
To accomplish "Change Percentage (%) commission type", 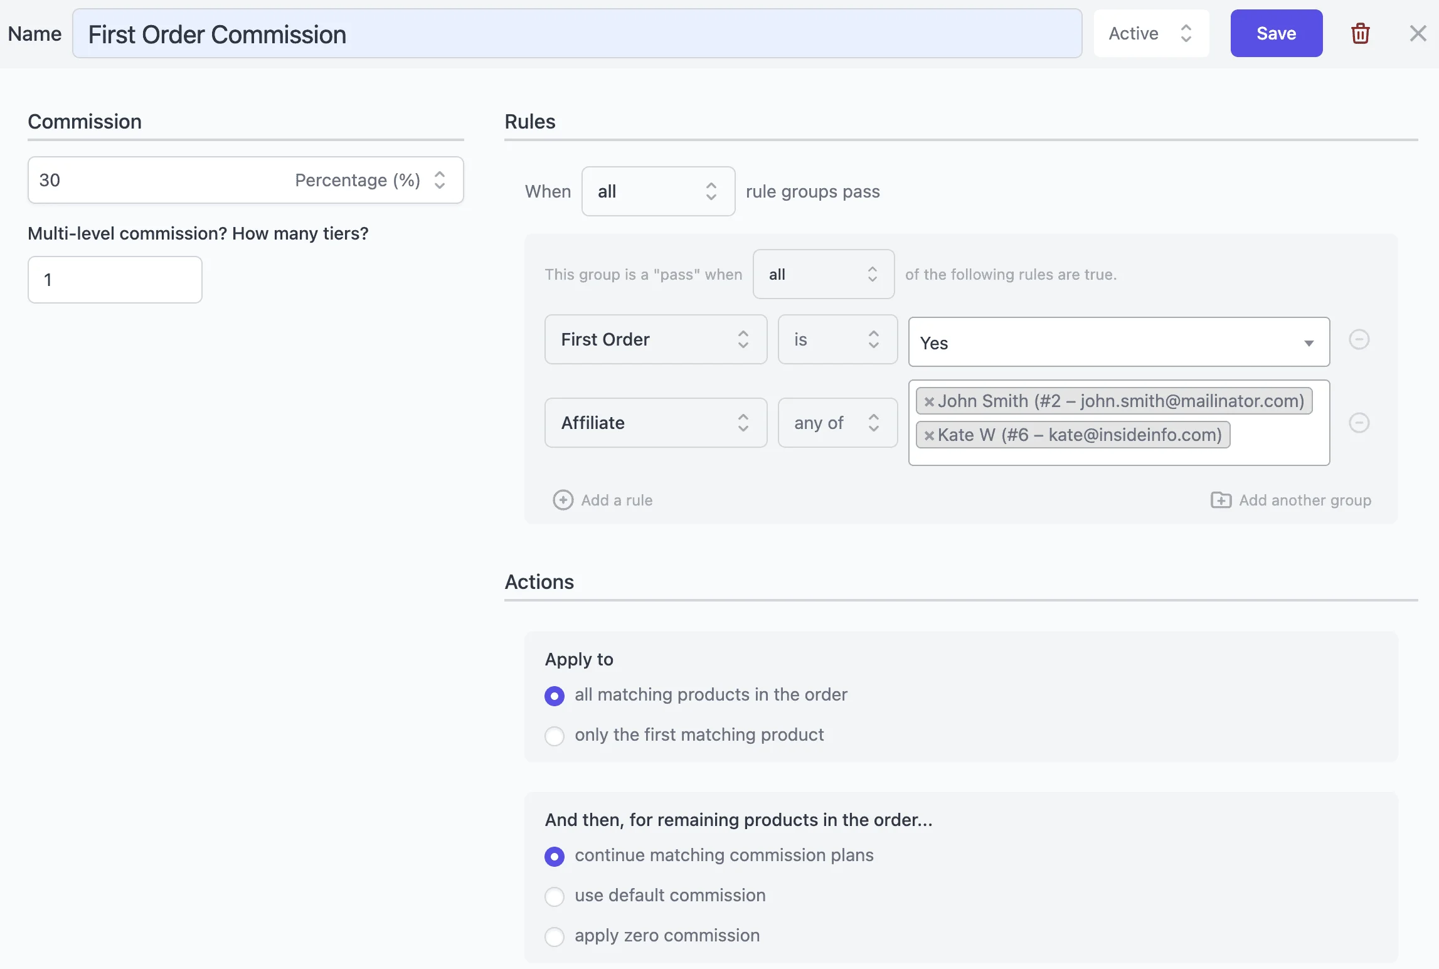I will 370,180.
